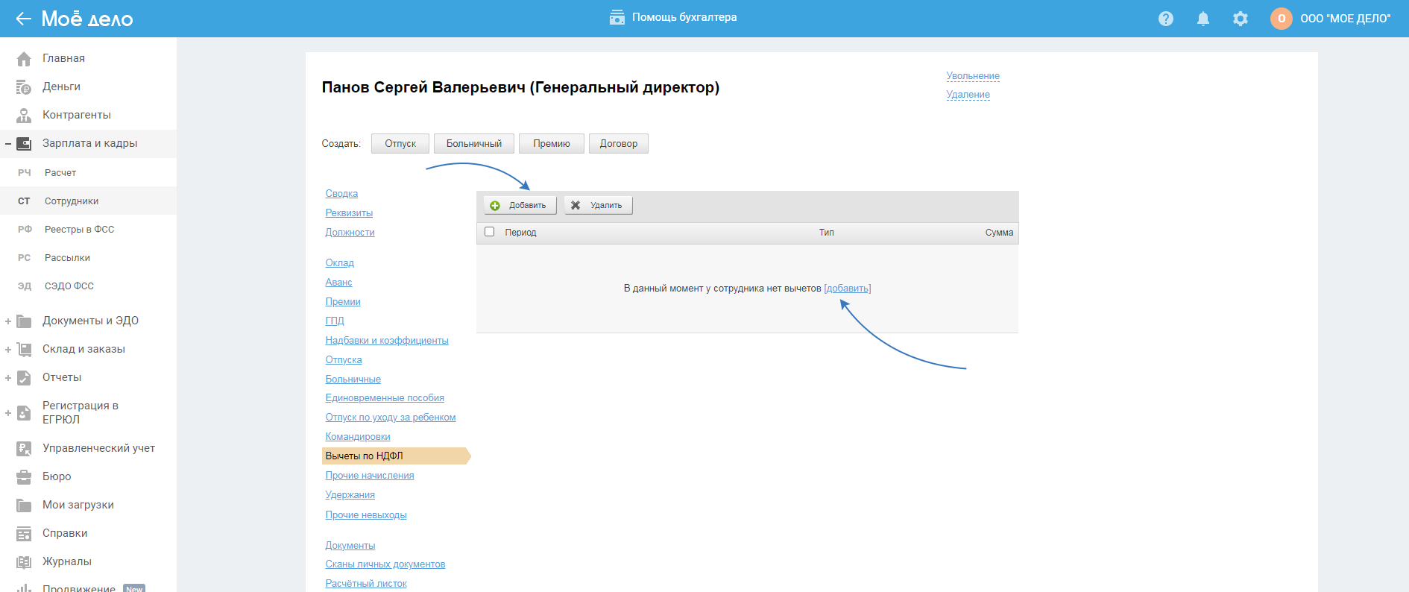
Task: Click the Деньги sidebar icon
Action: pyautogui.click(x=24, y=86)
